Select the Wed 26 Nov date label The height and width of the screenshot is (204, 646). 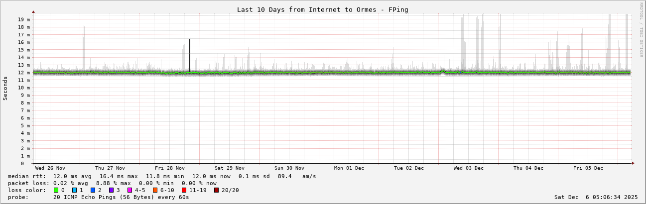point(50,168)
